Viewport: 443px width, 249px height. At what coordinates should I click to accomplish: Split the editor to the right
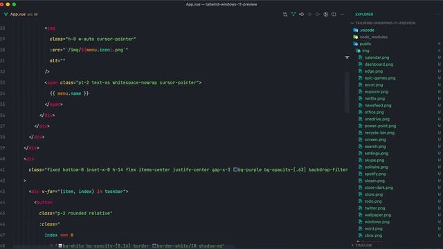[x=334, y=15]
